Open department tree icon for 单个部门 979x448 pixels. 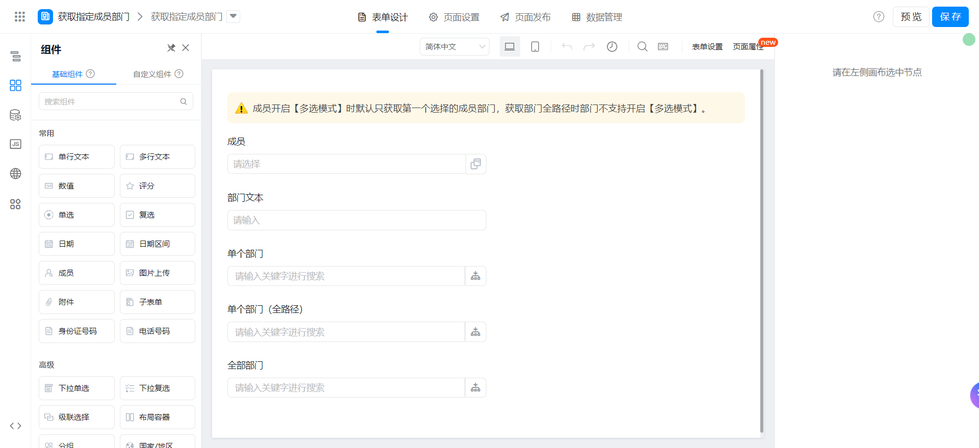tap(476, 276)
